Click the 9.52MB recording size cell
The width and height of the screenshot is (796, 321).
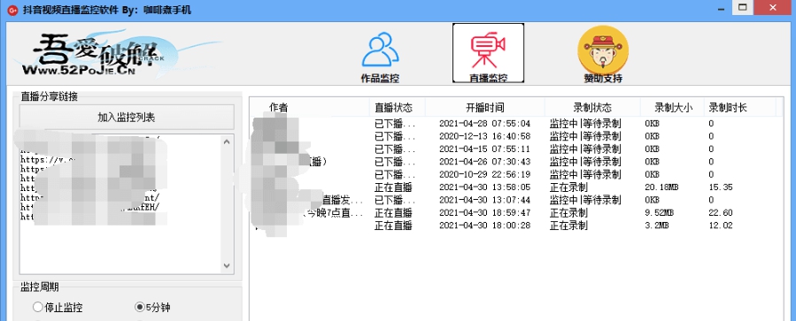(x=659, y=212)
